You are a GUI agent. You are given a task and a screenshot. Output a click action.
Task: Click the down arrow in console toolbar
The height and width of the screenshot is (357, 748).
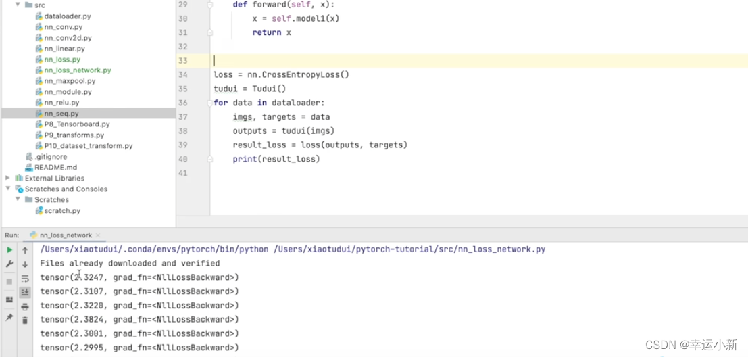pos(25,264)
